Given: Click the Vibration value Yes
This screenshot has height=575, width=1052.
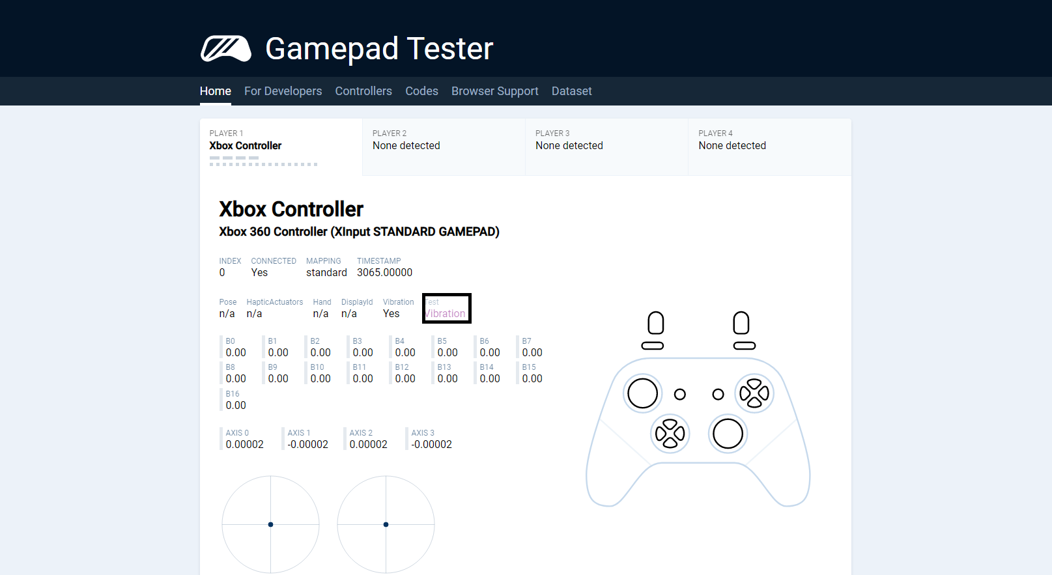Looking at the screenshot, I should [x=391, y=314].
